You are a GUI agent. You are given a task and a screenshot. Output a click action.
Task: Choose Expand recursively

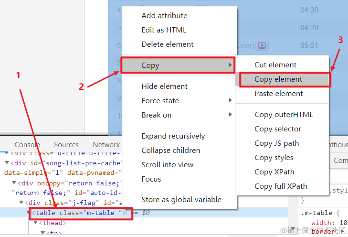pyautogui.click(x=173, y=136)
